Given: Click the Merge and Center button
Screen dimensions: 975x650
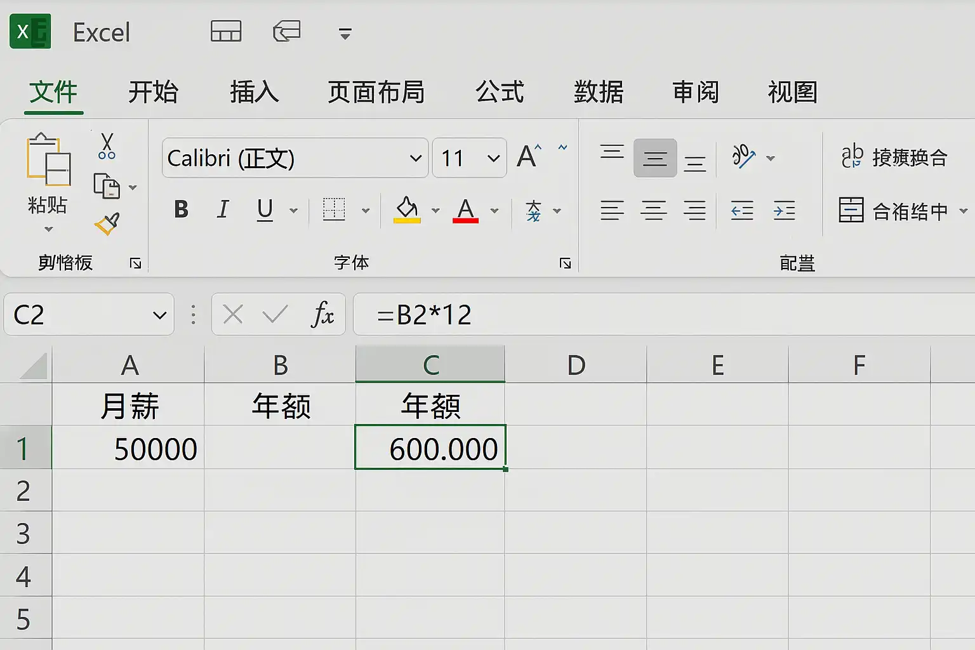Looking at the screenshot, I should (894, 210).
